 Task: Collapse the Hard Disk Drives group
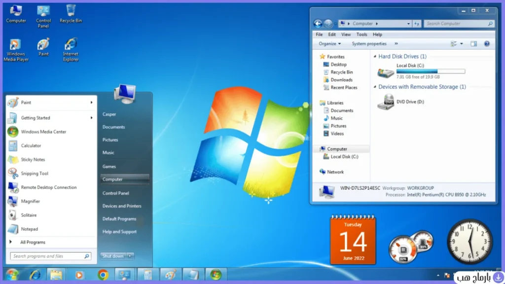tap(375, 56)
